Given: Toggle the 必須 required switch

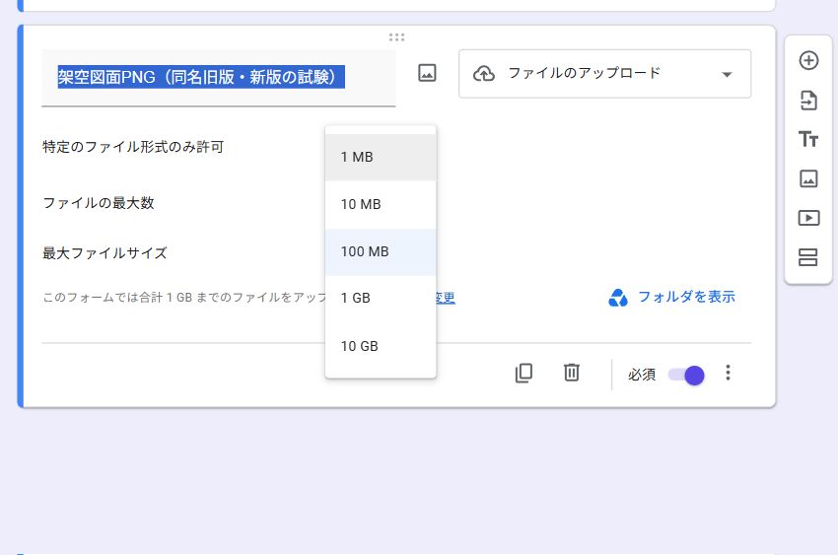Looking at the screenshot, I should pyautogui.click(x=686, y=375).
